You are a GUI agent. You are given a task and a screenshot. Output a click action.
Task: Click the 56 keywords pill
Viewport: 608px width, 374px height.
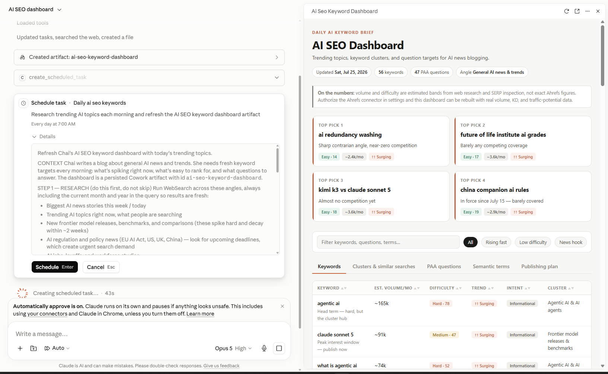pyautogui.click(x=391, y=72)
